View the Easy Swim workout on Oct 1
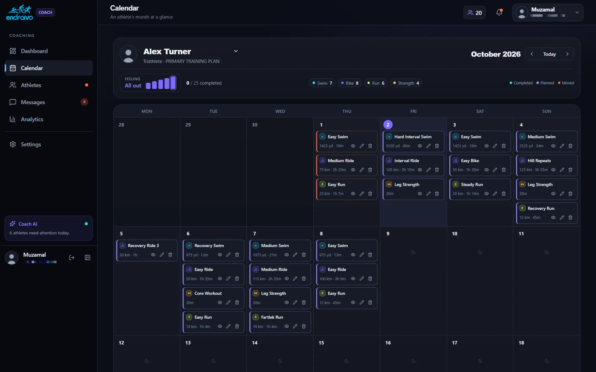The width and height of the screenshot is (596, 372). click(353, 146)
